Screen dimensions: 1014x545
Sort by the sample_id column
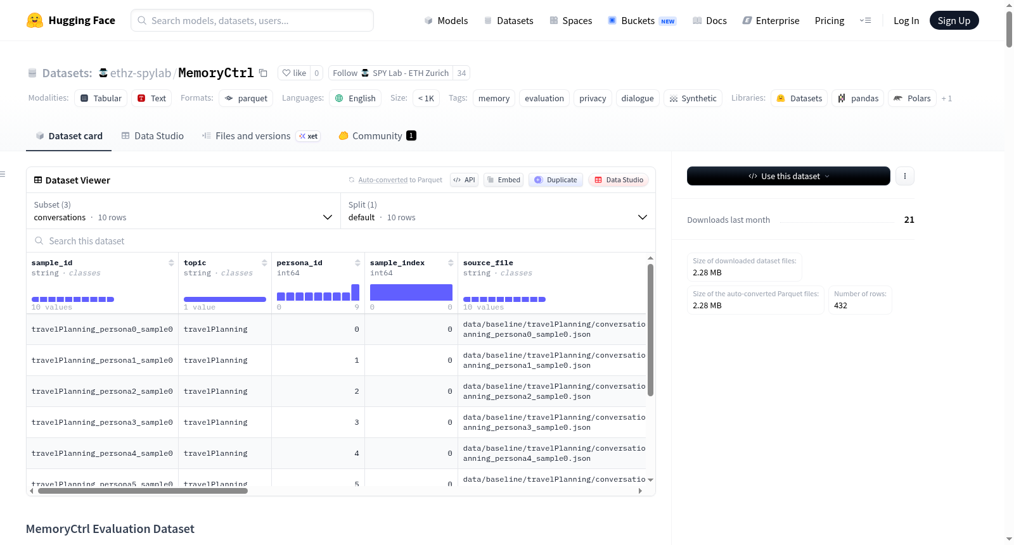(x=171, y=263)
